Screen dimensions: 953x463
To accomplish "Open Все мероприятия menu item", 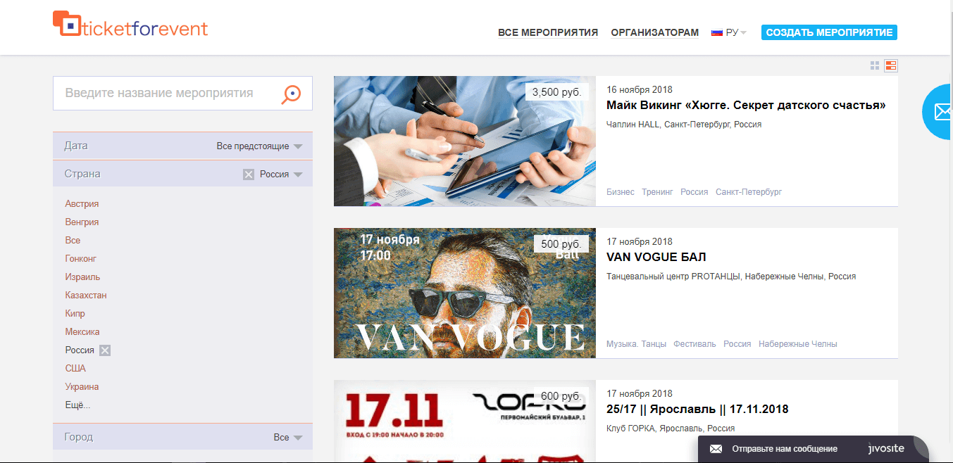I will (x=548, y=32).
